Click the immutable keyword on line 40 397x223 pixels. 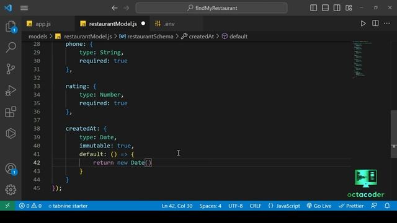point(95,146)
